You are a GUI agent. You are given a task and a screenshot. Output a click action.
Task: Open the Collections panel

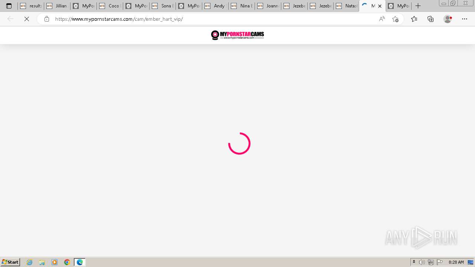pos(430,19)
